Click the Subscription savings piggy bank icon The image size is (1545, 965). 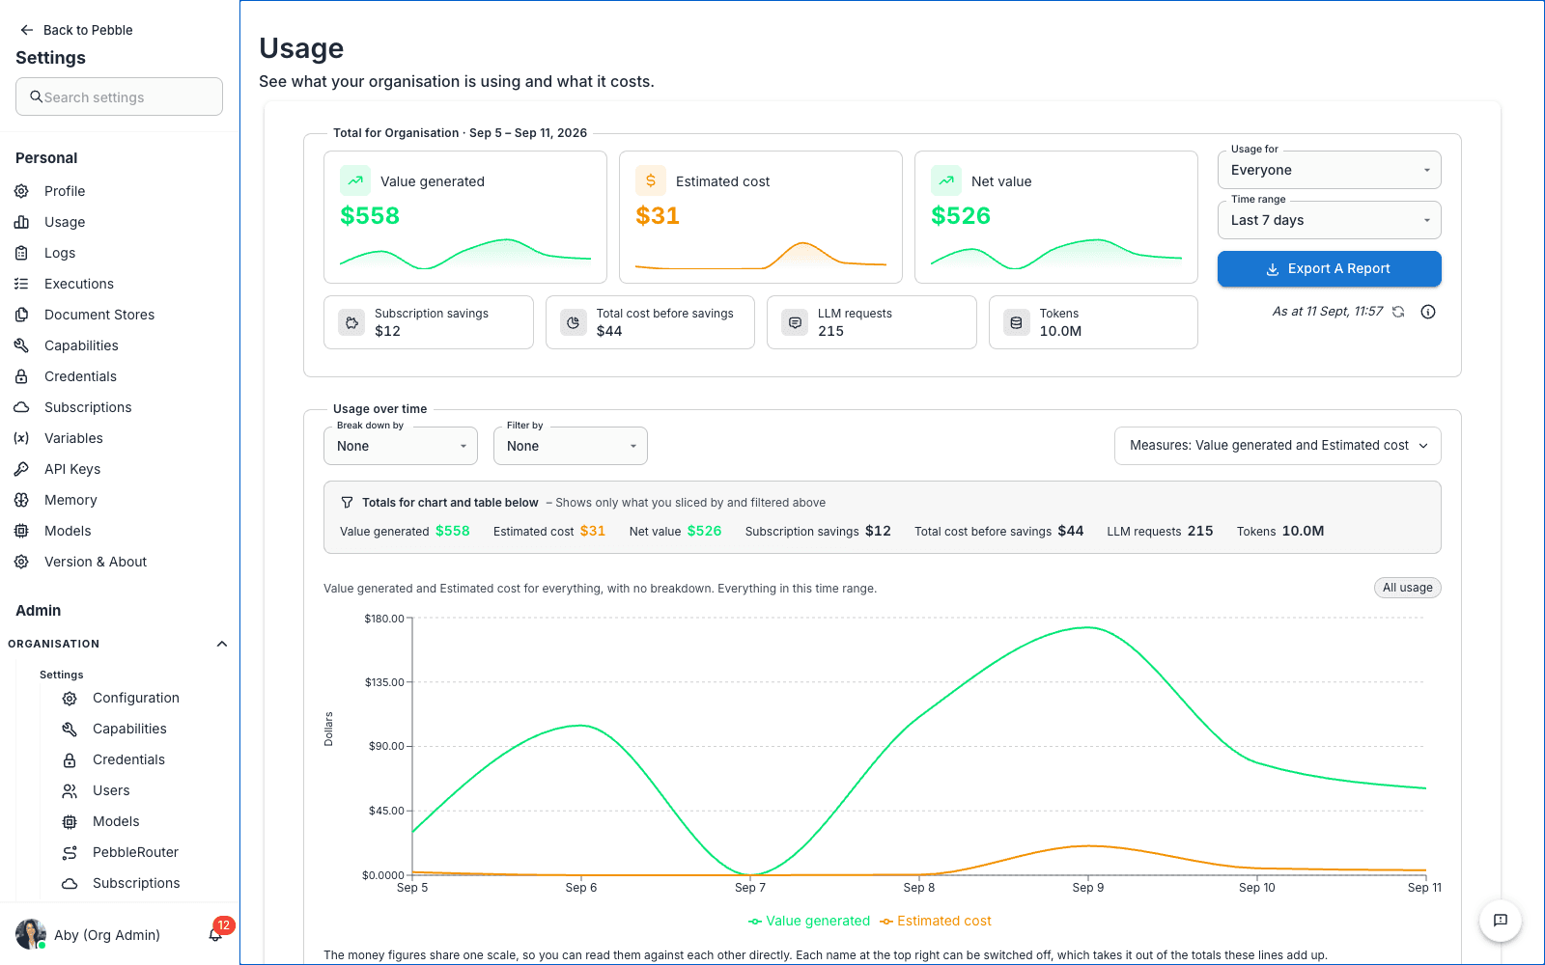(x=352, y=323)
